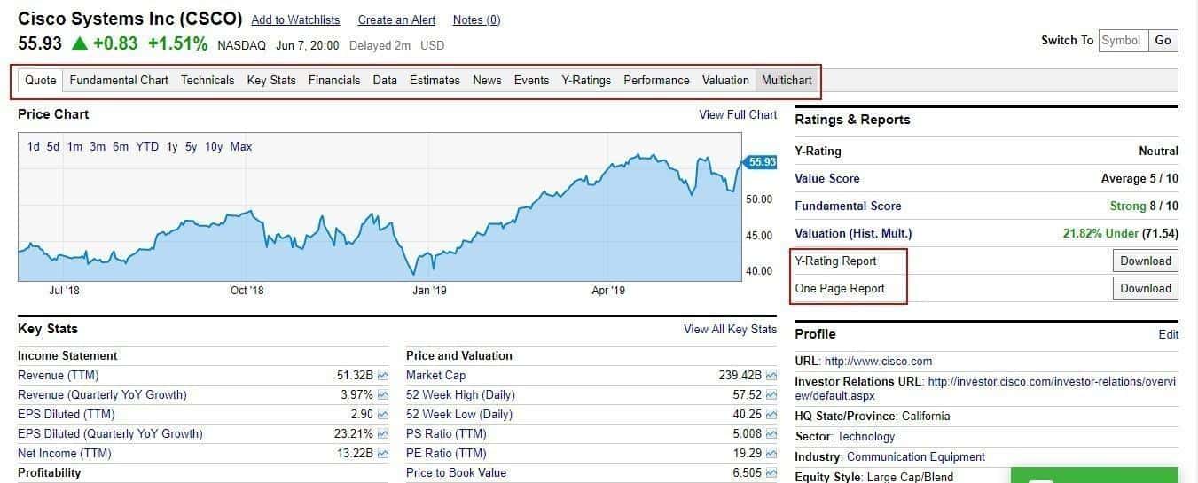Open View Full Chart link
This screenshot has height=483, width=1198.
tap(738, 114)
